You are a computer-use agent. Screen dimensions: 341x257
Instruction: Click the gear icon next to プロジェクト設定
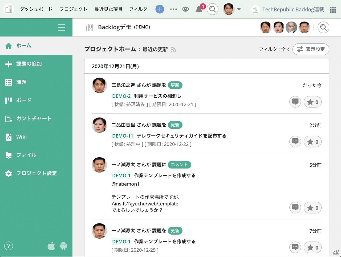9,174
